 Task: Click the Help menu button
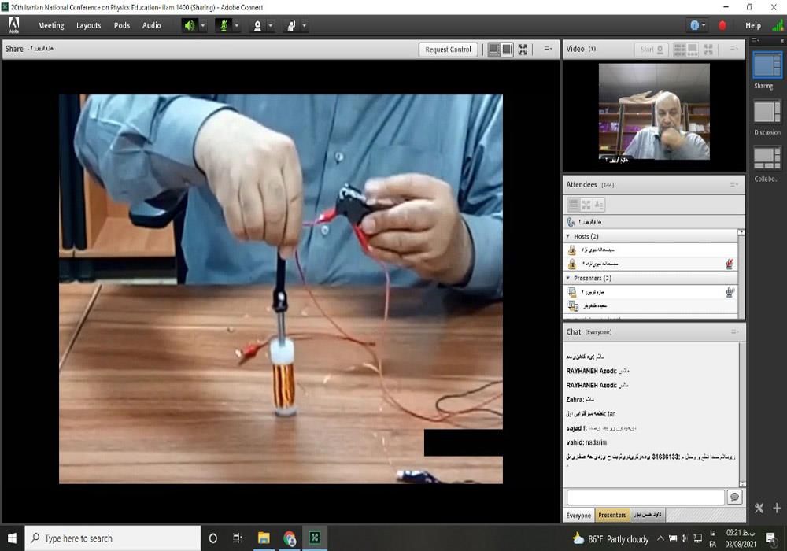coord(753,25)
